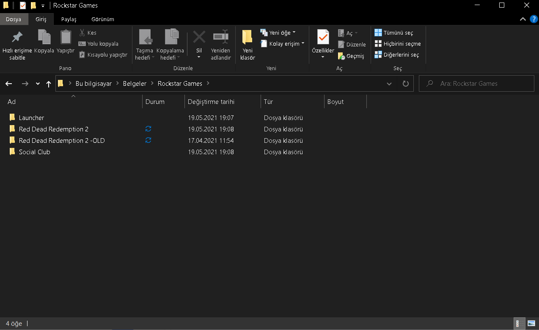The width and height of the screenshot is (539, 330).
Task: Click Düzenle in the Aç group
Action: coord(352,44)
